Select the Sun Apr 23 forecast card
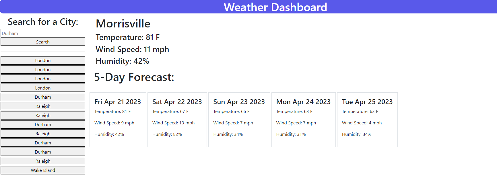 (x=239, y=120)
